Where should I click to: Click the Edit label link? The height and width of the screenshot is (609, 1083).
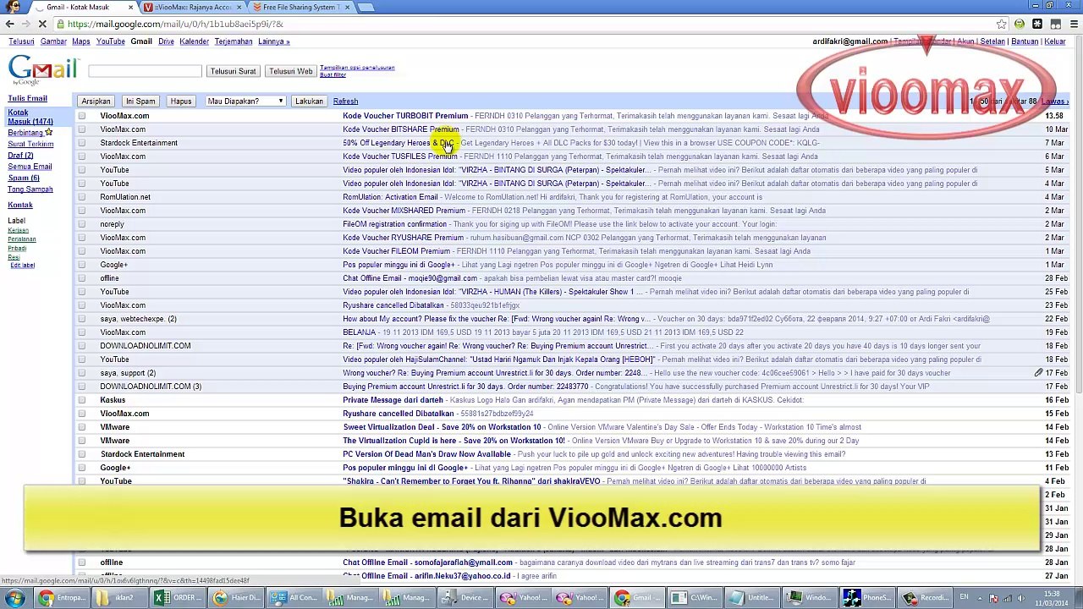point(23,266)
